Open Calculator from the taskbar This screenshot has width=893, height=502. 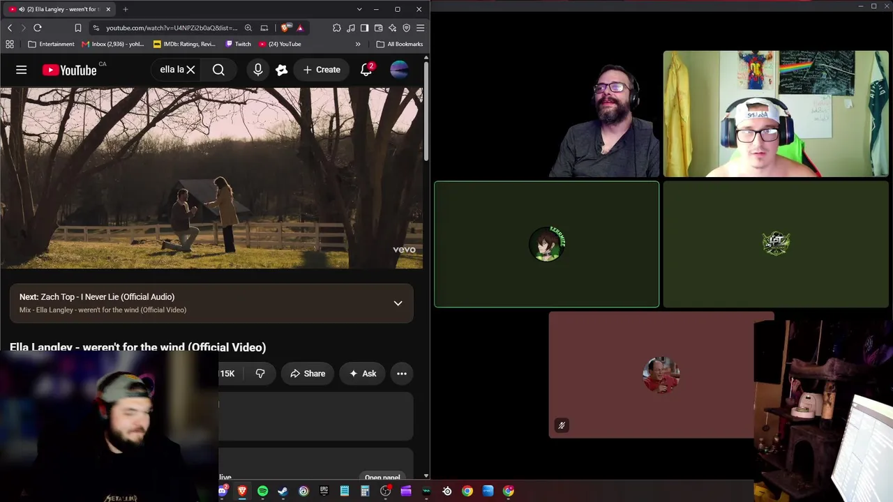[x=365, y=491]
